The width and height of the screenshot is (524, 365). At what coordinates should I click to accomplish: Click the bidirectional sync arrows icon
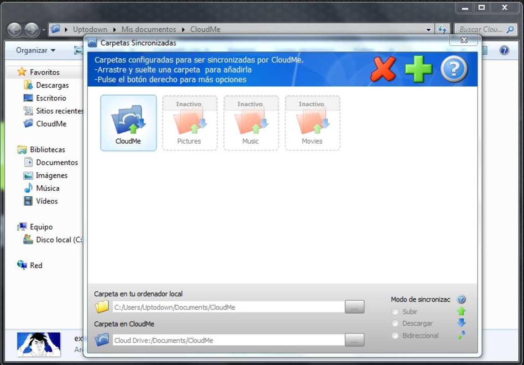coord(461,335)
